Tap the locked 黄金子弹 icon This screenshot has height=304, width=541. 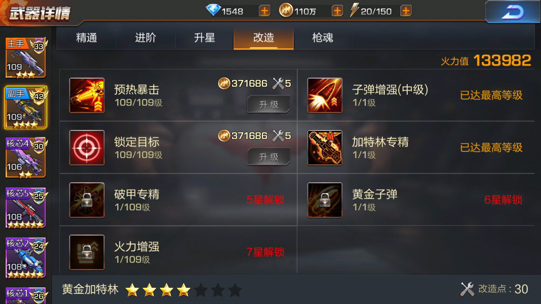(325, 200)
